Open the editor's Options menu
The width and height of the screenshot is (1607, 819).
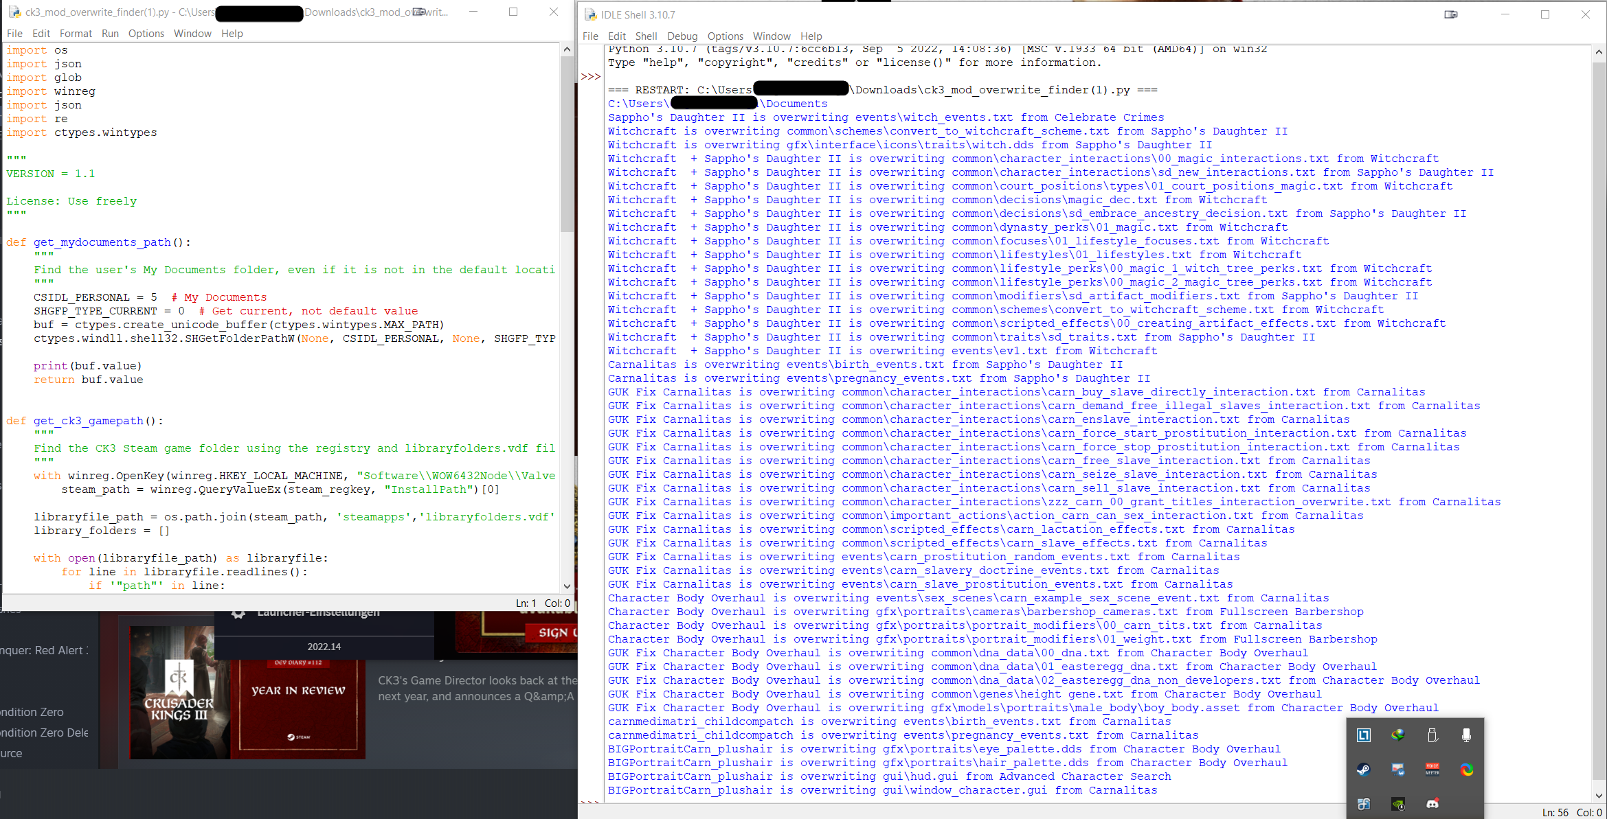146,33
